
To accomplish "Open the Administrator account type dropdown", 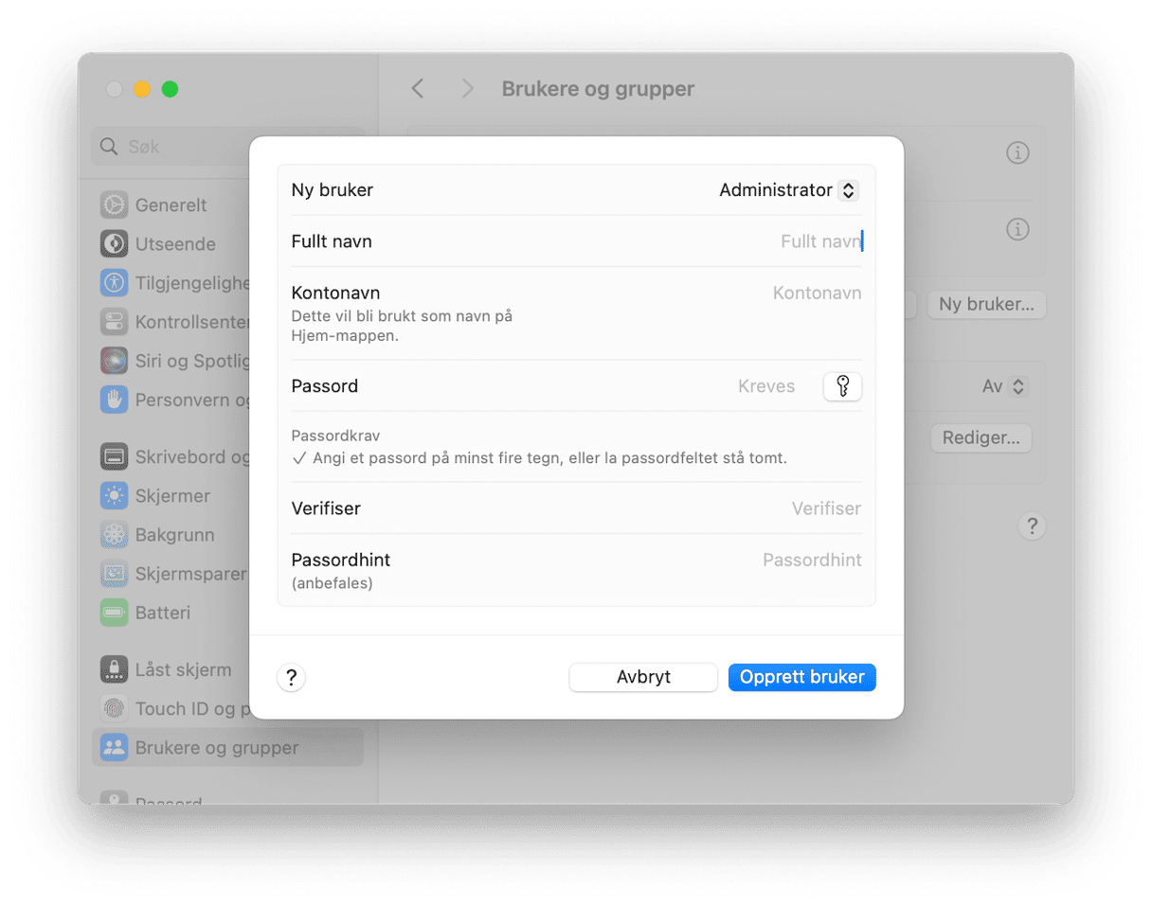I will [x=788, y=190].
